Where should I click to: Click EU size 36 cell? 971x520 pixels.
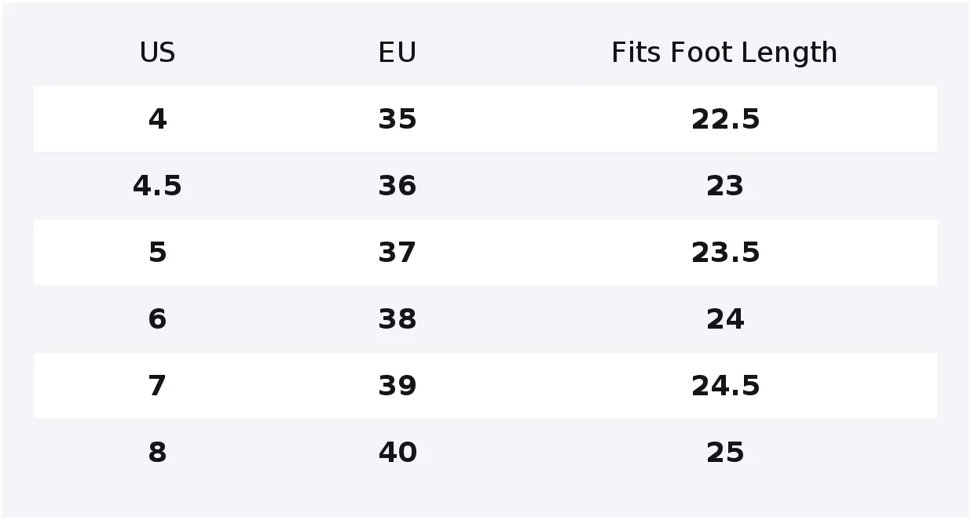click(397, 186)
